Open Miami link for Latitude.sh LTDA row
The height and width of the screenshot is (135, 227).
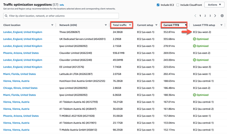point(19,74)
